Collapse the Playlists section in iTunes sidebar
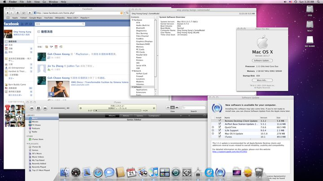 28,143
